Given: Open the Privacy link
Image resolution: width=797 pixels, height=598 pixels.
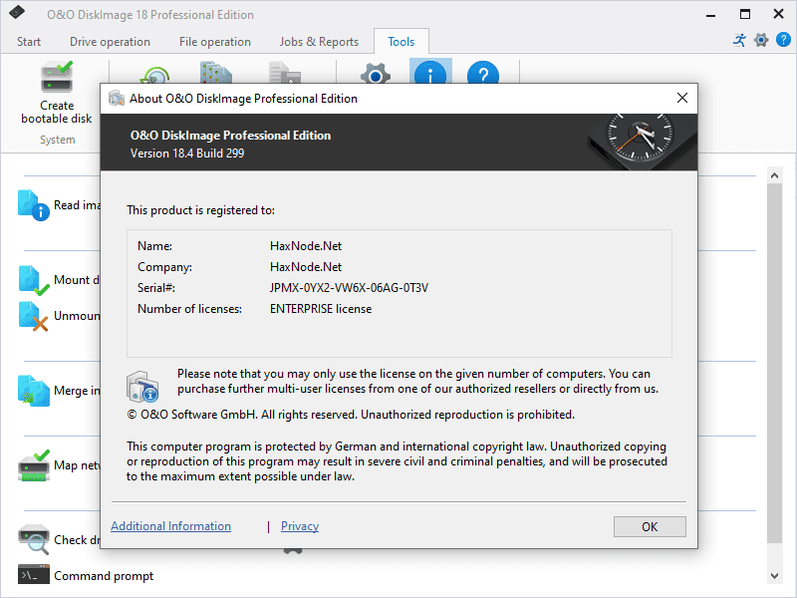Looking at the screenshot, I should (300, 526).
